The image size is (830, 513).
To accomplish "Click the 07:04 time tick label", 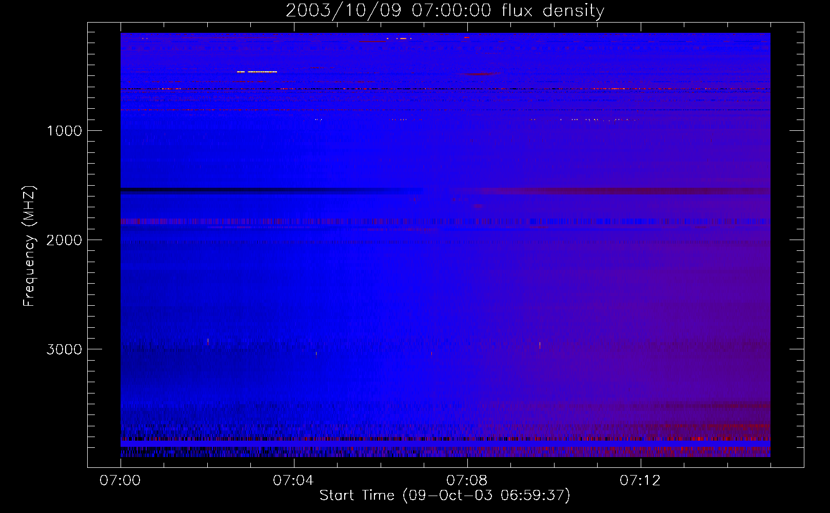I will (293, 481).
